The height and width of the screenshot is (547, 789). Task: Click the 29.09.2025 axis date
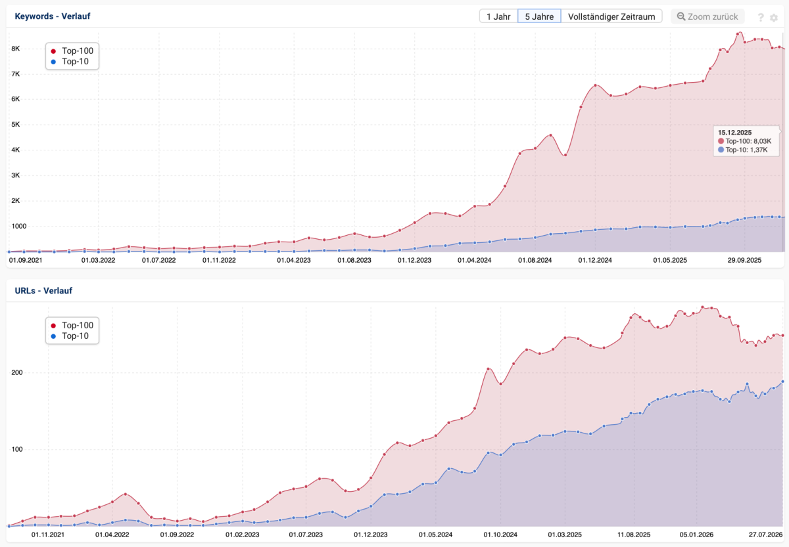click(x=744, y=260)
